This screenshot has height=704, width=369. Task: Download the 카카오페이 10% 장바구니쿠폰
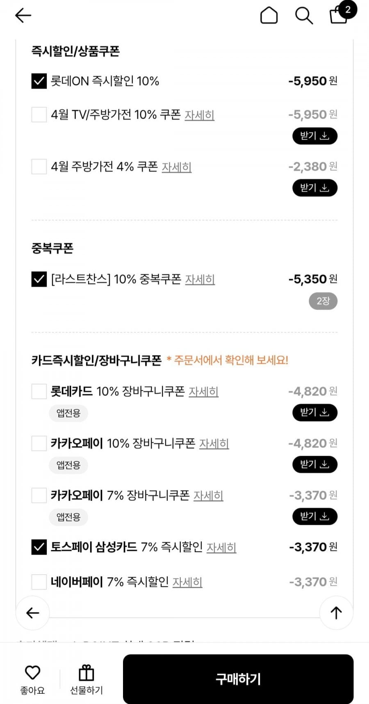pyautogui.click(x=314, y=465)
